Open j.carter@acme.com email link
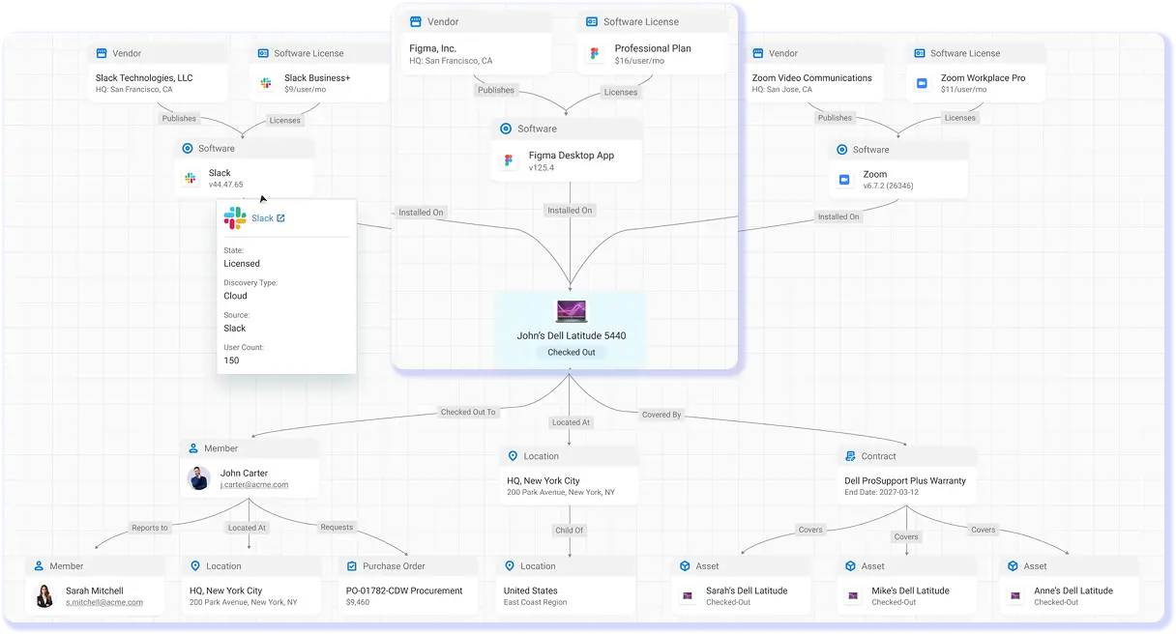1176x634 pixels. 254,485
